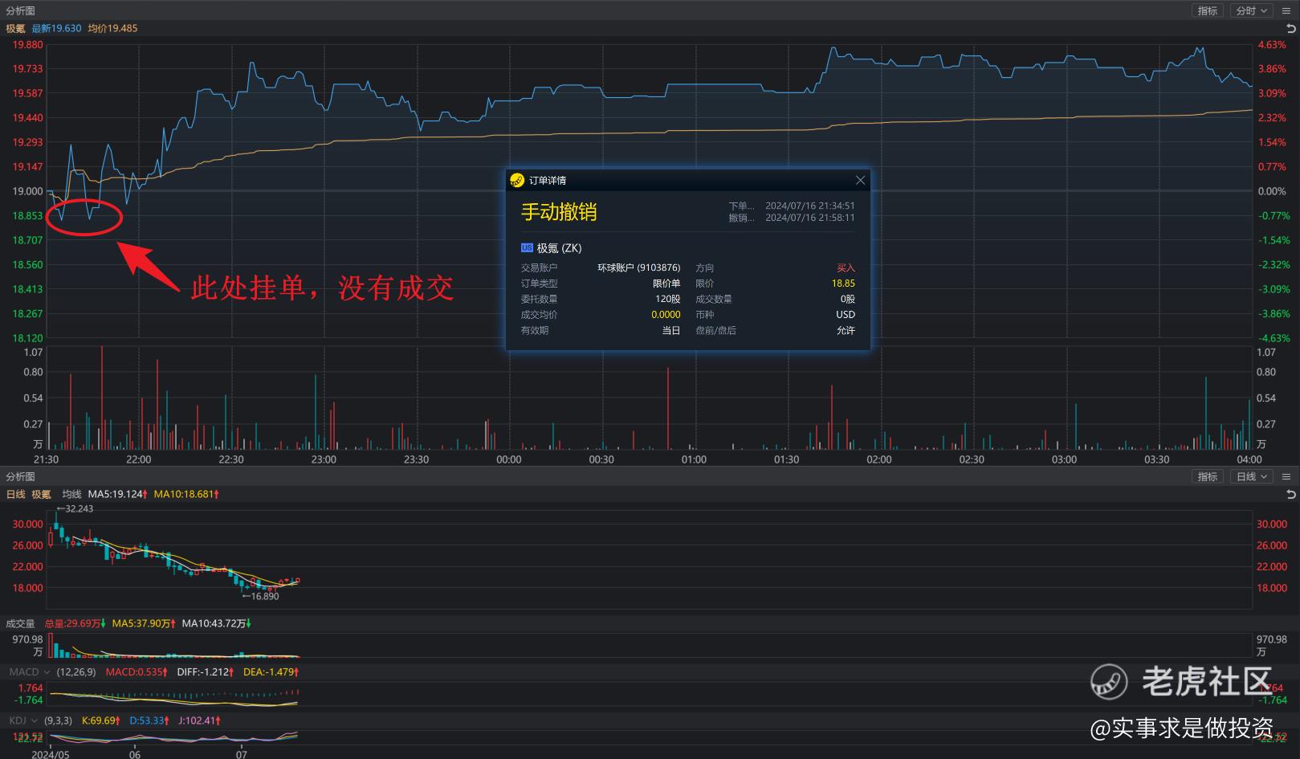Click the MACD:0.535 value
1300x759 pixels.
137,671
